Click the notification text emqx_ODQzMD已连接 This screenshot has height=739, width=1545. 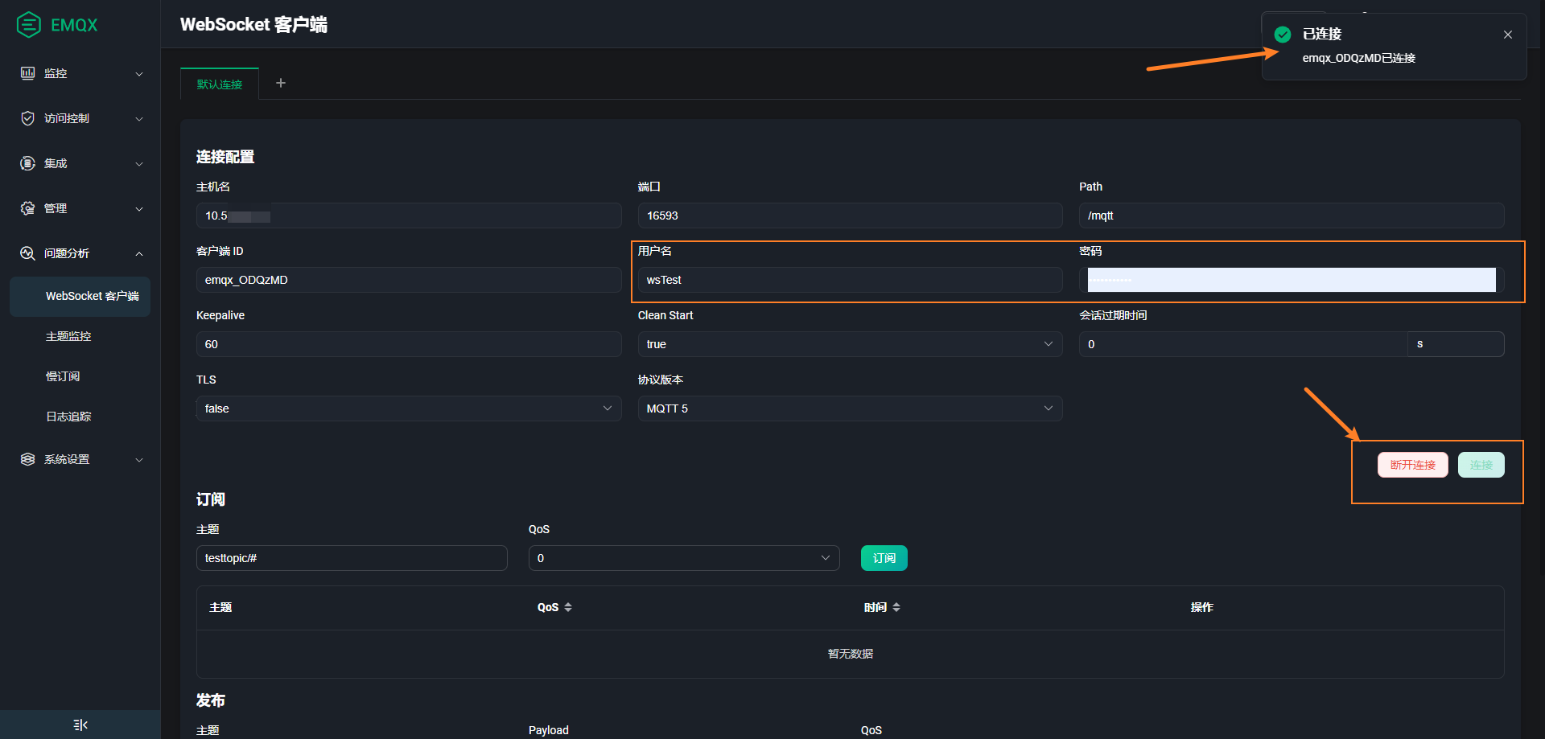pyautogui.click(x=1359, y=58)
